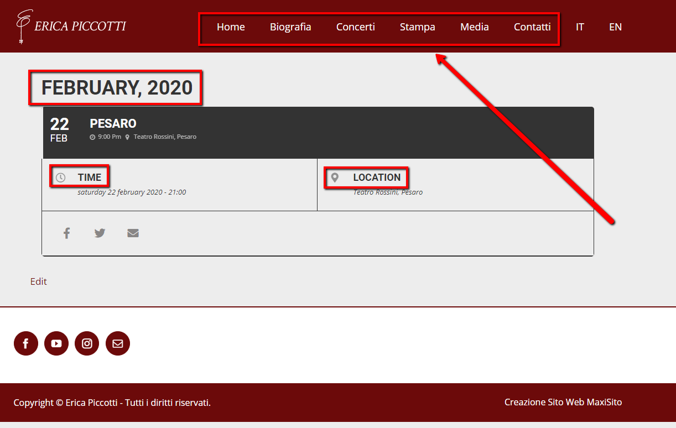
Task: Open the footer Instagram round icon
Action: click(87, 343)
